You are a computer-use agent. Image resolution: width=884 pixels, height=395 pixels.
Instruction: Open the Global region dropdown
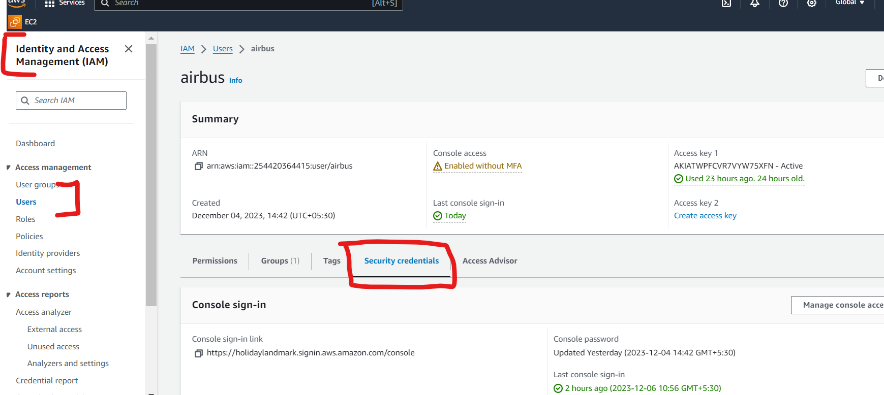849,3
